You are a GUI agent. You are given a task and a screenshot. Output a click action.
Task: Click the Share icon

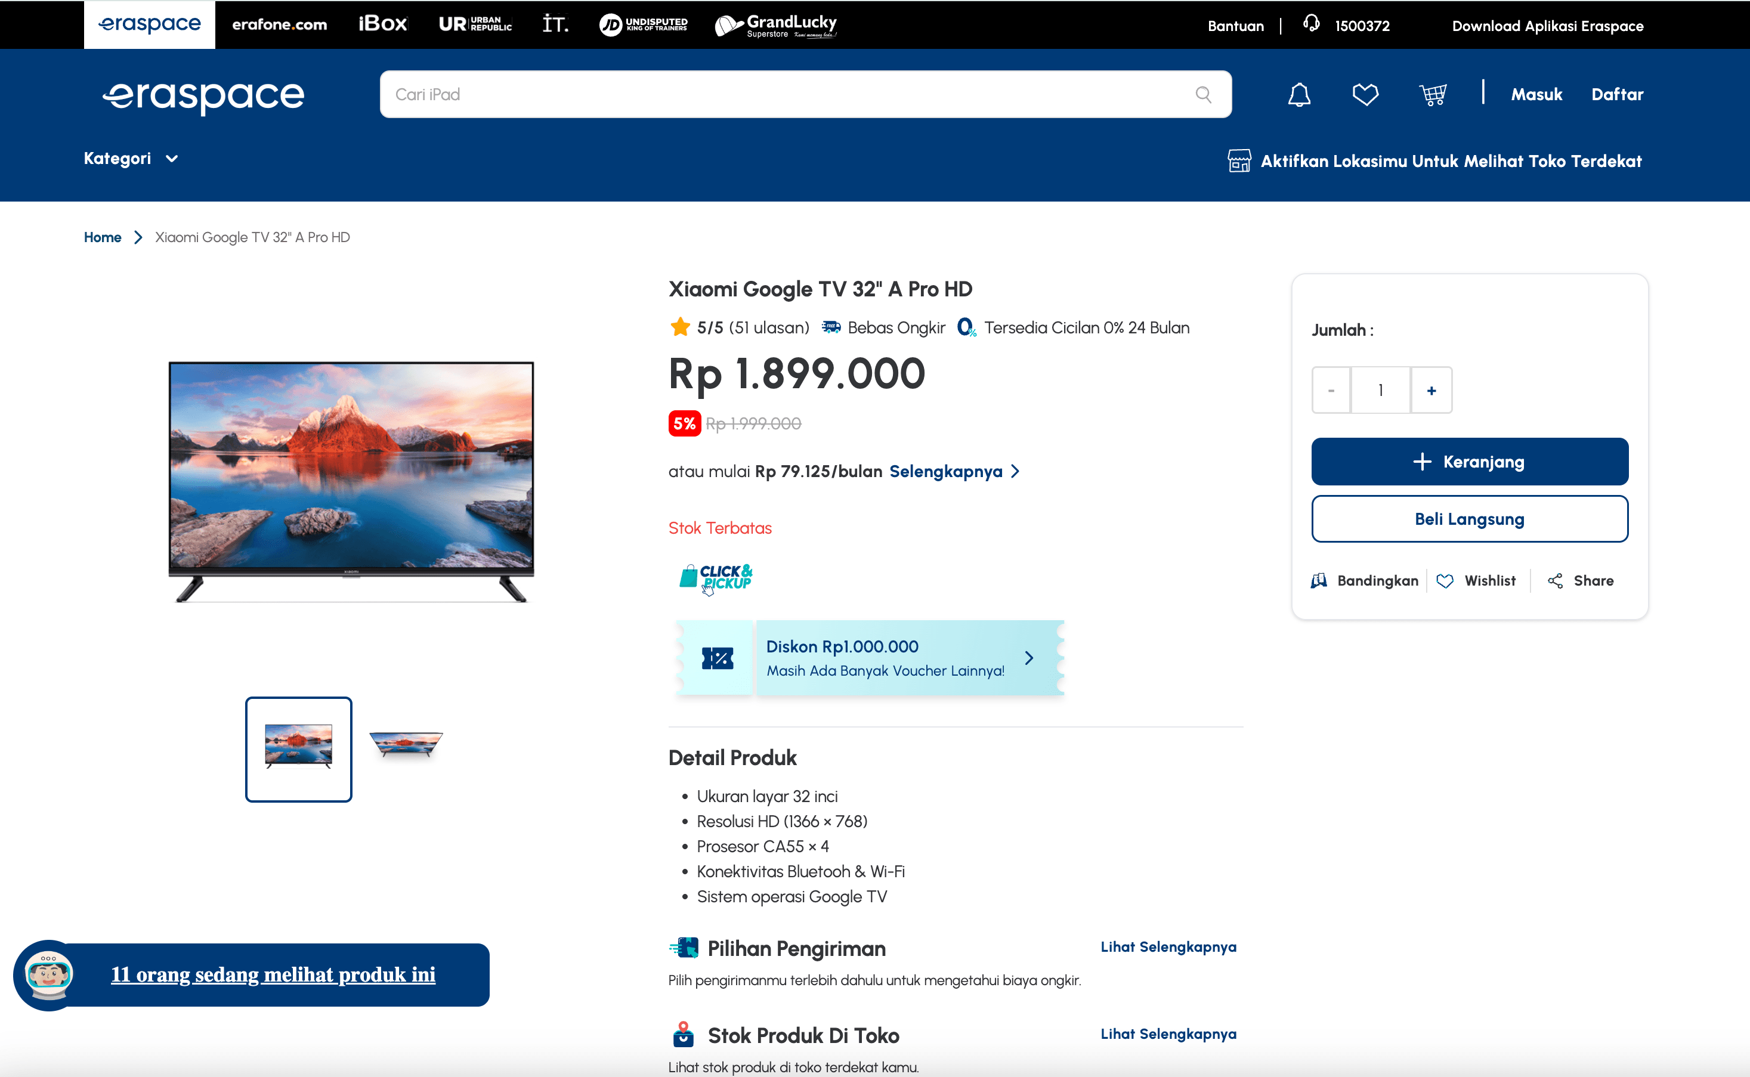[x=1555, y=580]
